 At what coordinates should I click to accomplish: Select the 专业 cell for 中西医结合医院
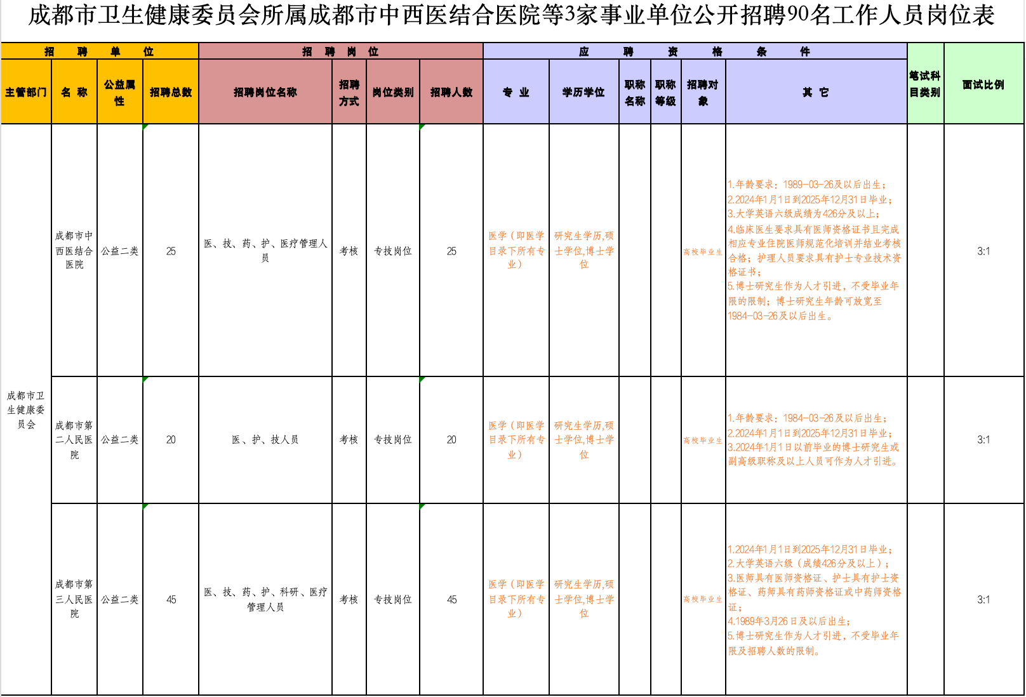516,250
